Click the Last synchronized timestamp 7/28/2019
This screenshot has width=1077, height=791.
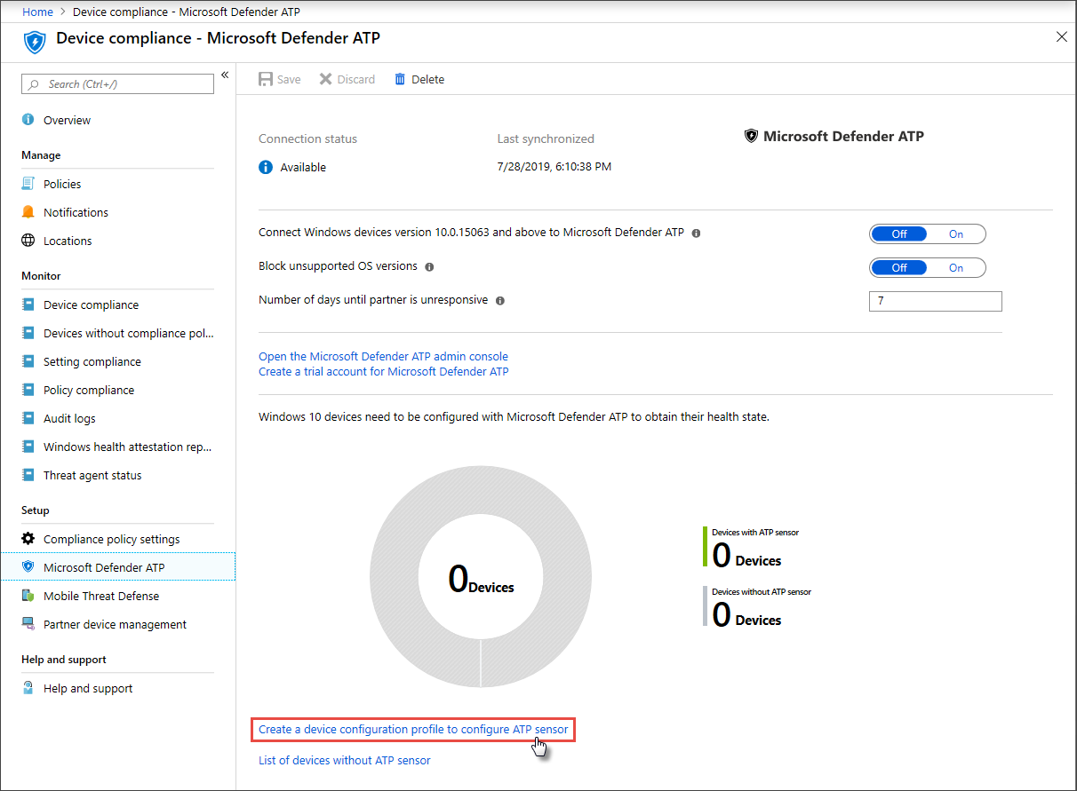[554, 167]
